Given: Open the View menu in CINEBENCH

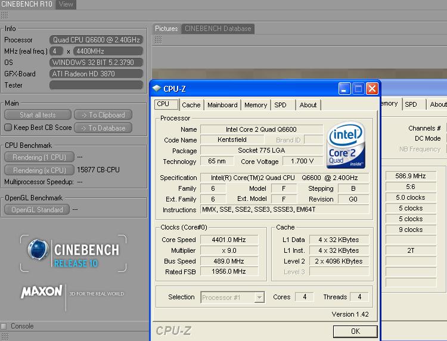Looking at the screenshot, I should tap(66, 4).
